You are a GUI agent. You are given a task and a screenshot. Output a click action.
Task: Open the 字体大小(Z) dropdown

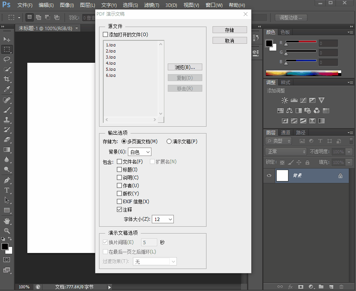click(163, 219)
